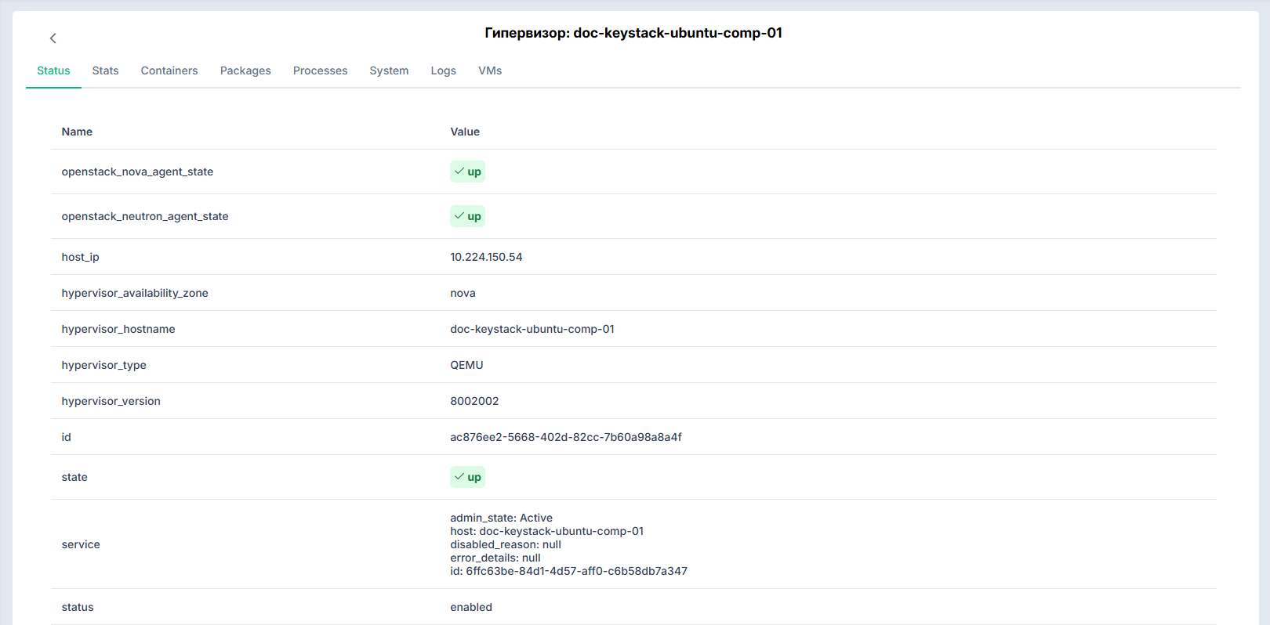This screenshot has width=1270, height=625.
Task: Click the id row label
Action: (66, 437)
